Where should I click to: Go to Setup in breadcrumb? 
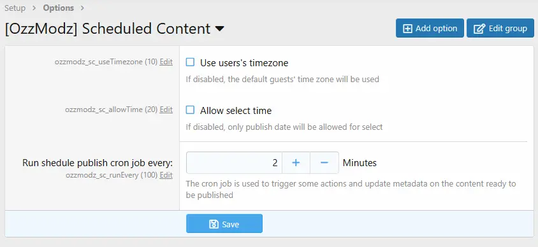click(15, 8)
